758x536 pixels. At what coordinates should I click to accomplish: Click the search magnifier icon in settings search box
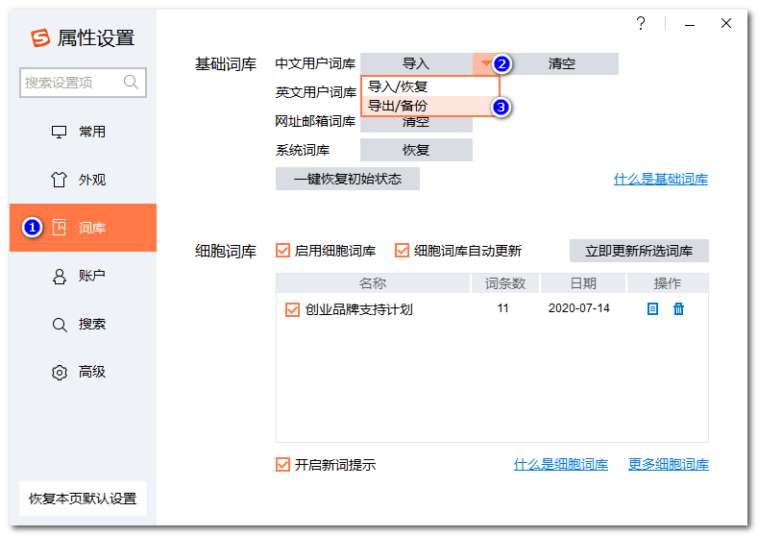coord(132,83)
